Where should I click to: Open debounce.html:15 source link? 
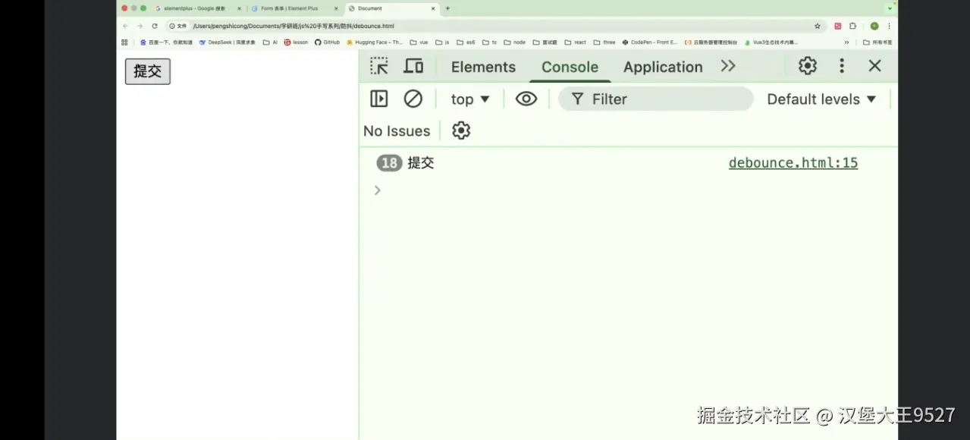pos(793,162)
